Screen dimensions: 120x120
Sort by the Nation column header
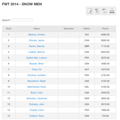pos(87,29)
